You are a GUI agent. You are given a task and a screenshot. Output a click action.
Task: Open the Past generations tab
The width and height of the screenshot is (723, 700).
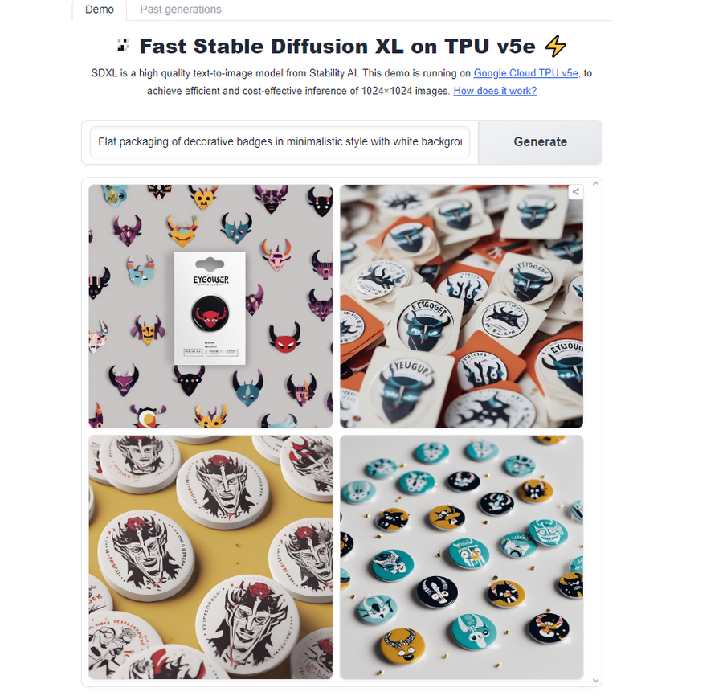coord(180,10)
